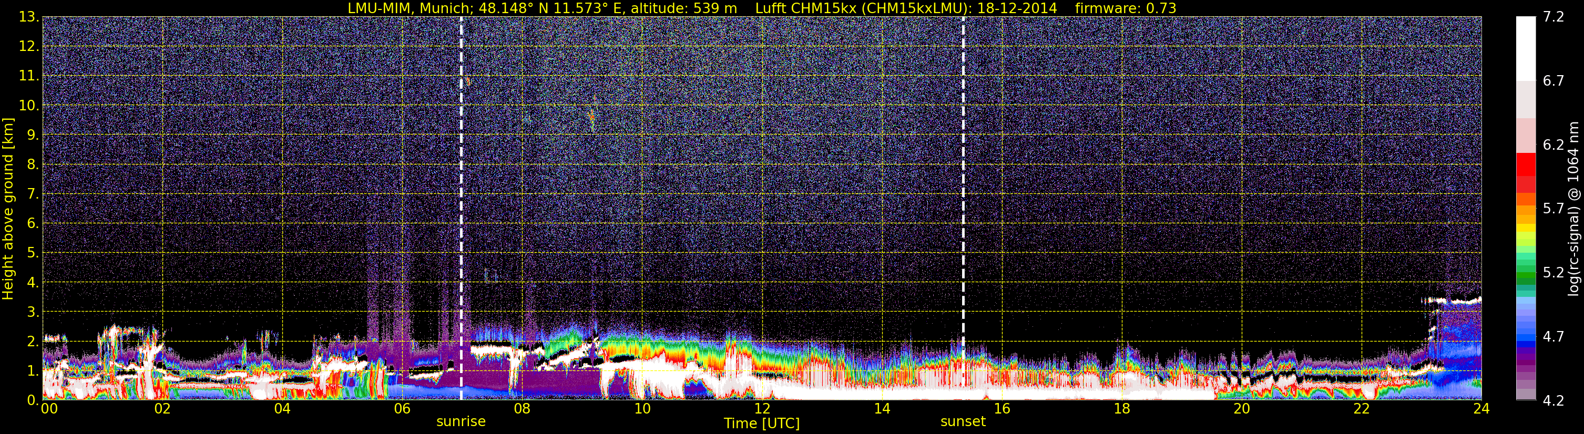Click the time tick label '24'
Viewport: 1584px width, 434px height.
click(x=1481, y=409)
